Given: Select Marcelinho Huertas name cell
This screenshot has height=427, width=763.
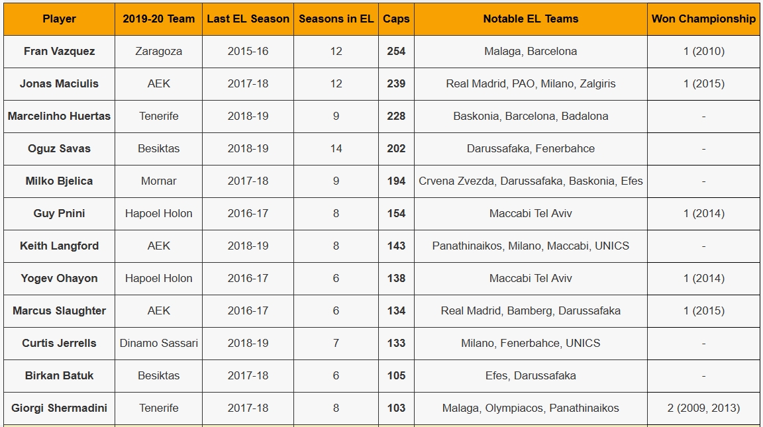Looking at the screenshot, I should [x=59, y=117].
